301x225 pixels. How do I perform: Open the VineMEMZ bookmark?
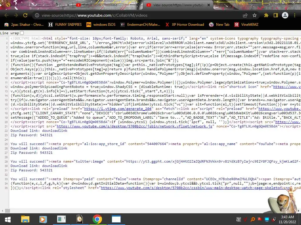click(247, 25)
